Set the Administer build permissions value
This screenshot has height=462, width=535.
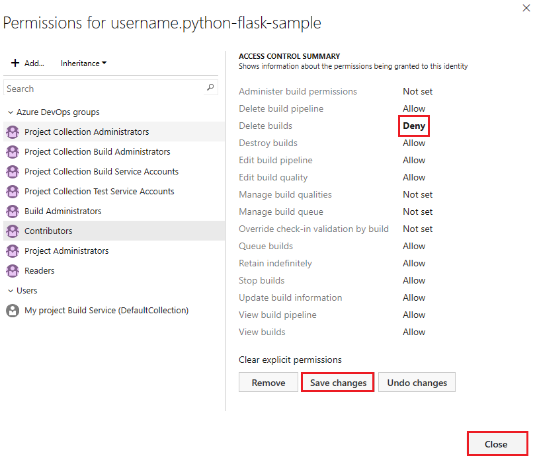coord(417,91)
